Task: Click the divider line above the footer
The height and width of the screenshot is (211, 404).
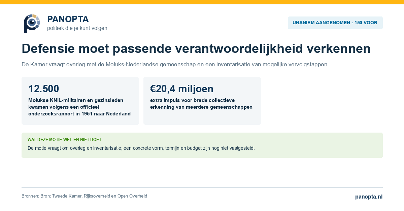Action: [x=202, y=187]
